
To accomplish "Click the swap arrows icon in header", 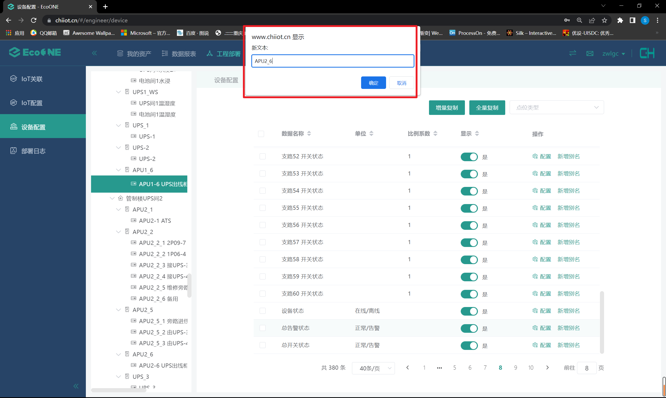I will (x=572, y=53).
